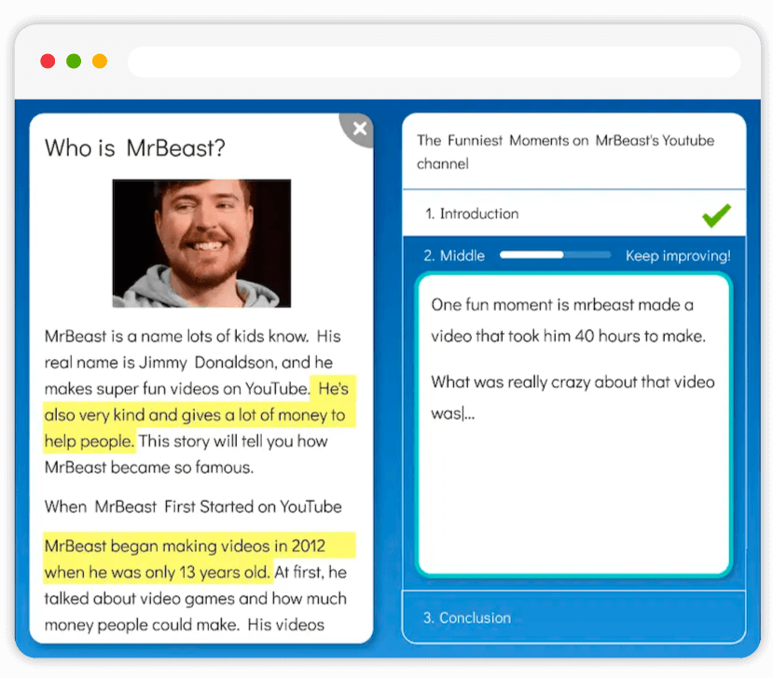Click the When MrBeast First Started subheading
Viewport: 773px width, 678px height.
pos(193,506)
